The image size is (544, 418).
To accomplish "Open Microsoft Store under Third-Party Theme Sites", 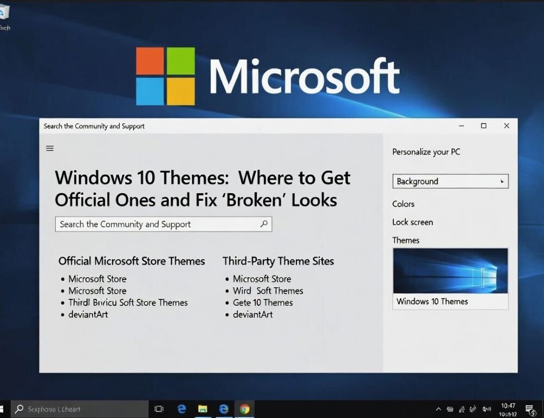I will click(262, 279).
